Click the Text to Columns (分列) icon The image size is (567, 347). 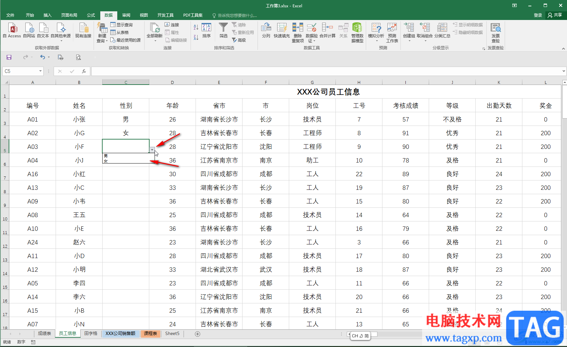(x=266, y=28)
